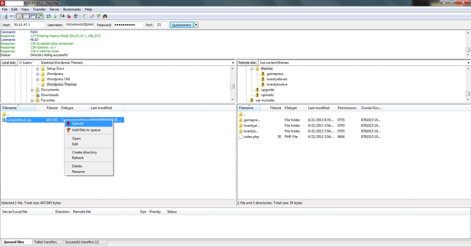The height and width of the screenshot is (247, 471).
Task: Choose Add files to queue
Action: click(x=89, y=130)
